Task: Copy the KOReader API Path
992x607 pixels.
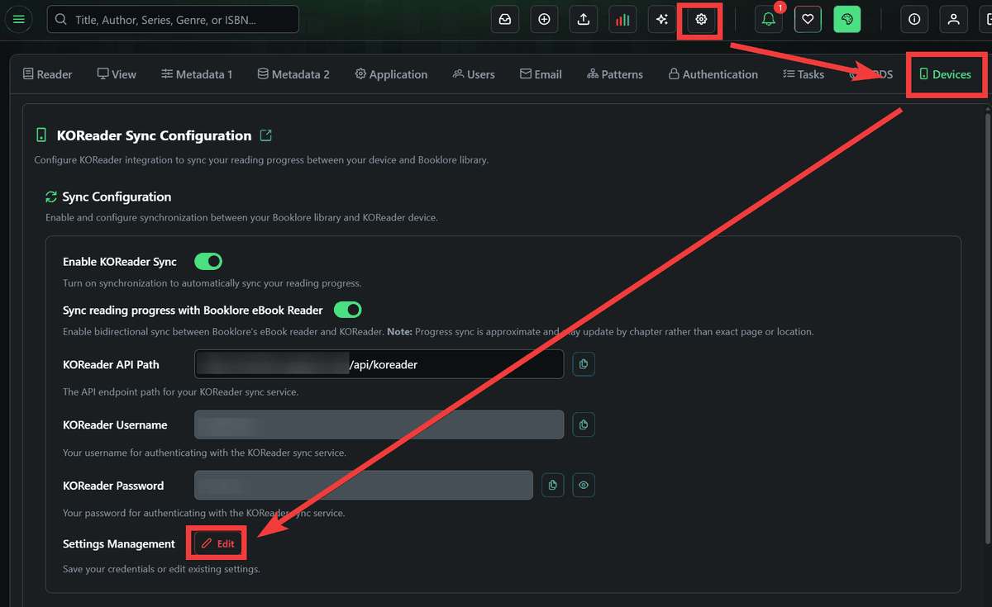Action: pyautogui.click(x=584, y=364)
